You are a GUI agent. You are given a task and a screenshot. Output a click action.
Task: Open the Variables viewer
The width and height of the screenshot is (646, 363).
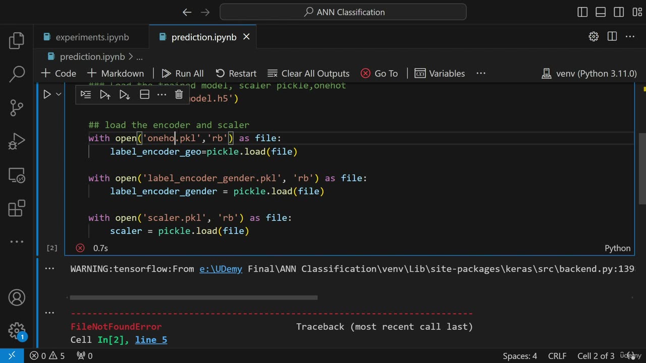point(440,73)
